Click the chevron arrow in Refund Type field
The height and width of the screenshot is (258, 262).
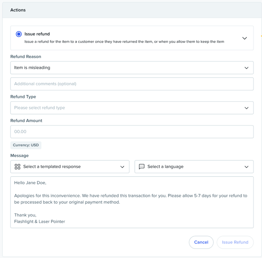pos(247,108)
